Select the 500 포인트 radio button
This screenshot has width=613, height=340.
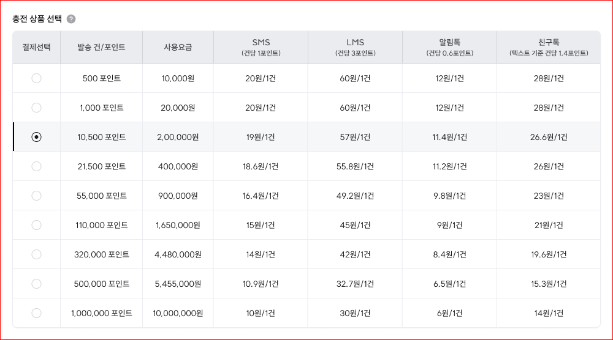pyautogui.click(x=36, y=78)
